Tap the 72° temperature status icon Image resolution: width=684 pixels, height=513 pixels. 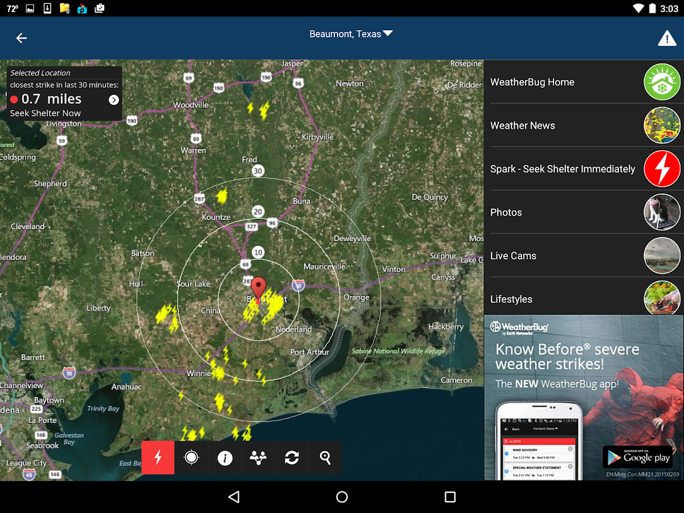pos(13,9)
